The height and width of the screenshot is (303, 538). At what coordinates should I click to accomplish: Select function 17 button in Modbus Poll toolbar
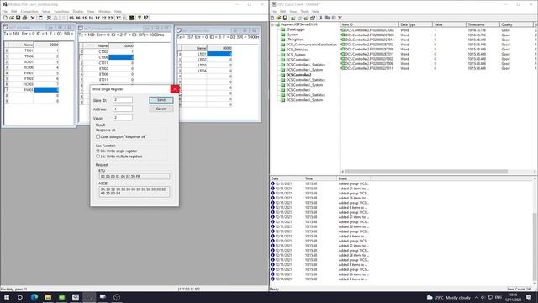[x=98, y=18]
